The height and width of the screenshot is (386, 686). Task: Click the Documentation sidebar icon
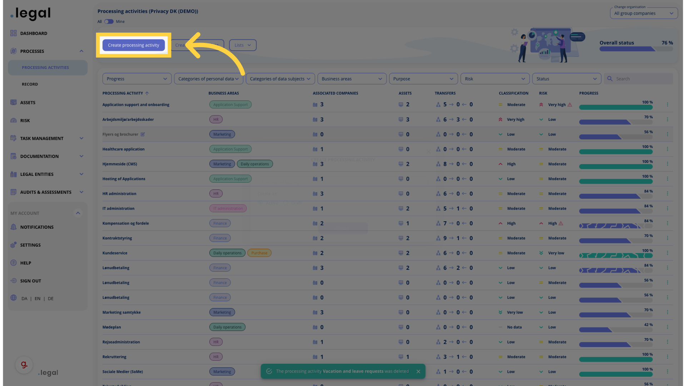click(x=13, y=156)
